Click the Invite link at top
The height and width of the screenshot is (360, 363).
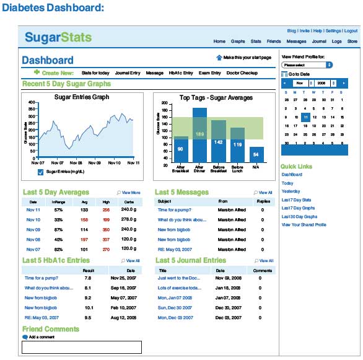(304, 31)
